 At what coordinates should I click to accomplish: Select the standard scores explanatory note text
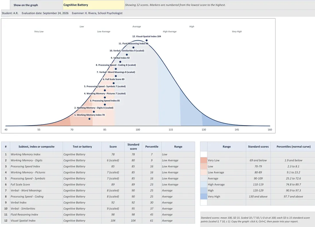[x=255, y=220]
